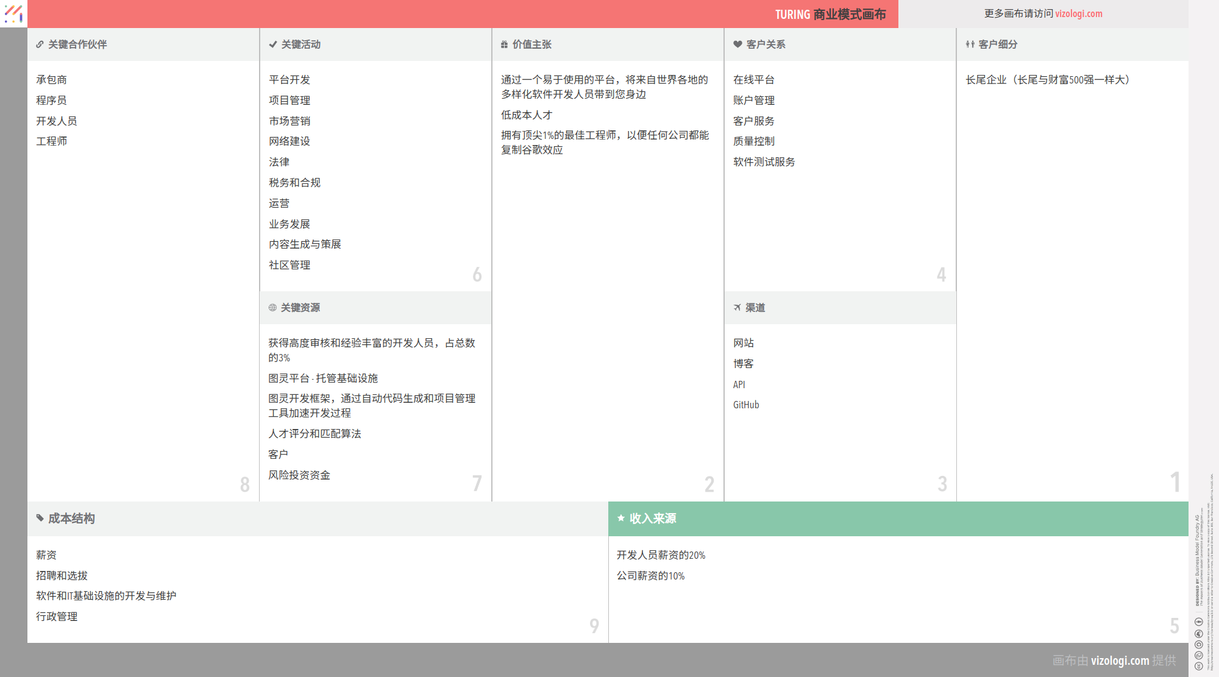Click the TURING 商业模式画布 title banner
Image resolution: width=1219 pixels, height=677 pixels.
coord(830,13)
